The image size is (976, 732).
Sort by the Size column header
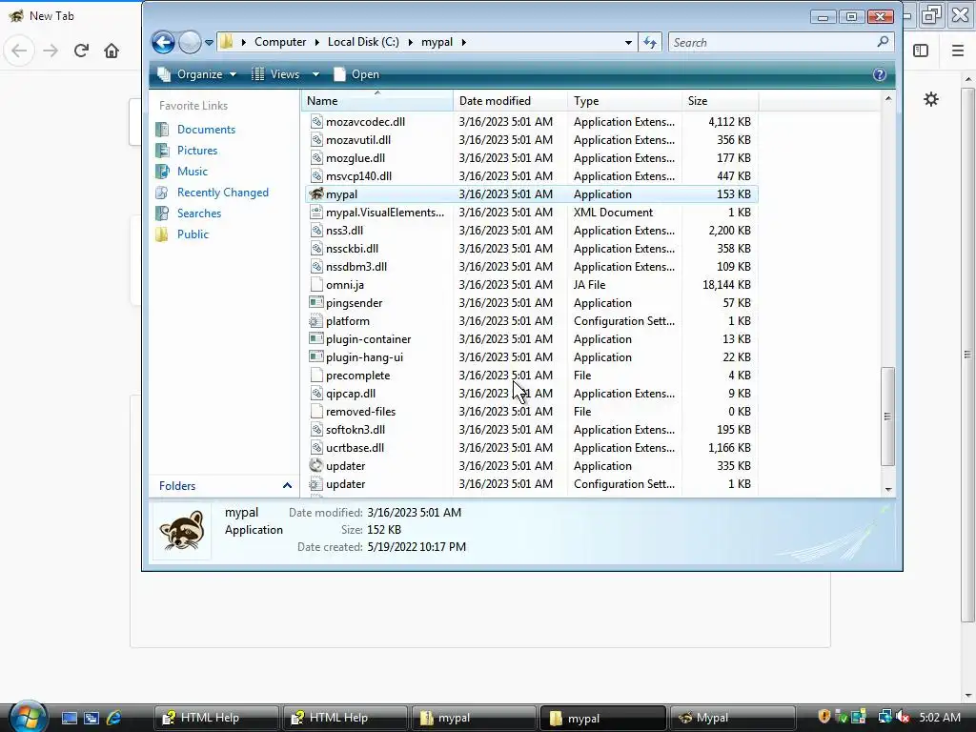click(720, 101)
